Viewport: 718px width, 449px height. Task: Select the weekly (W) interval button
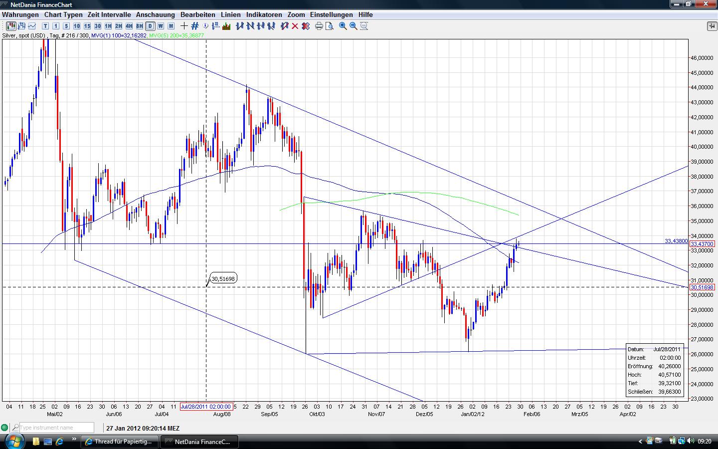coord(161,26)
